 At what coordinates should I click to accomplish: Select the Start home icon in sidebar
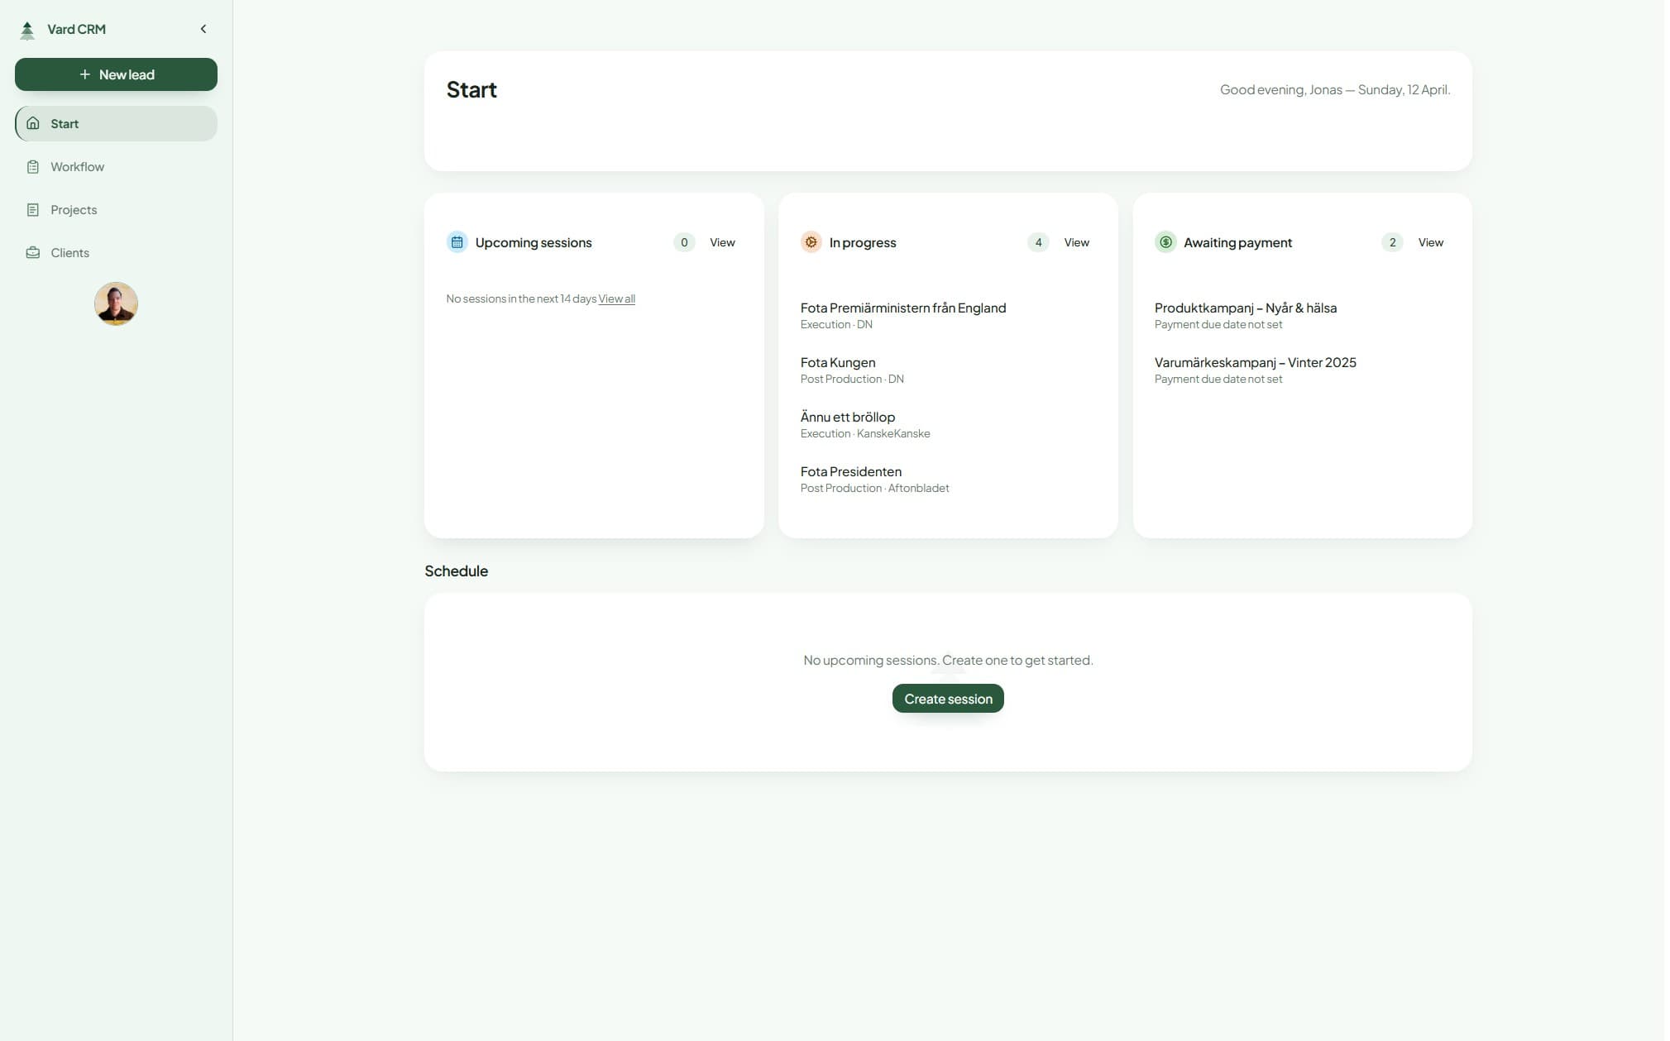click(x=33, y=123)
